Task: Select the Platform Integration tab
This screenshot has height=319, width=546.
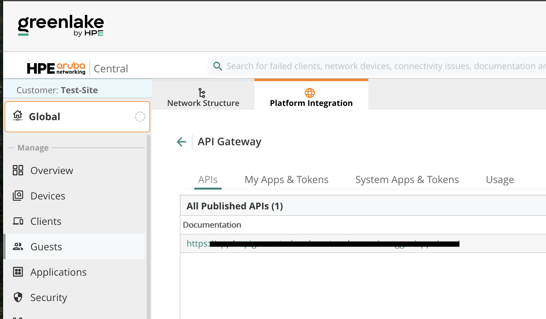Action: tap(311, 95)
